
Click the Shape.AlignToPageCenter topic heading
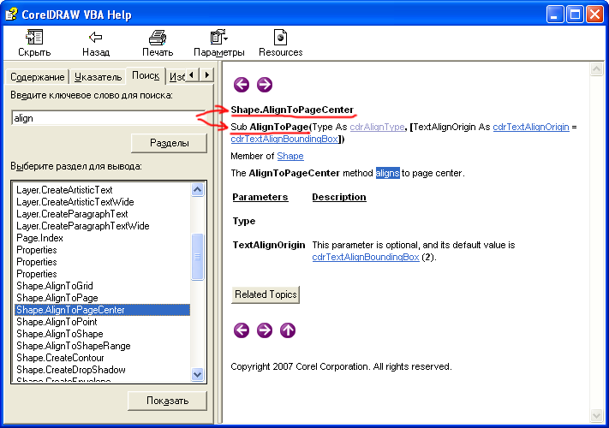click(x=292, y=110)
